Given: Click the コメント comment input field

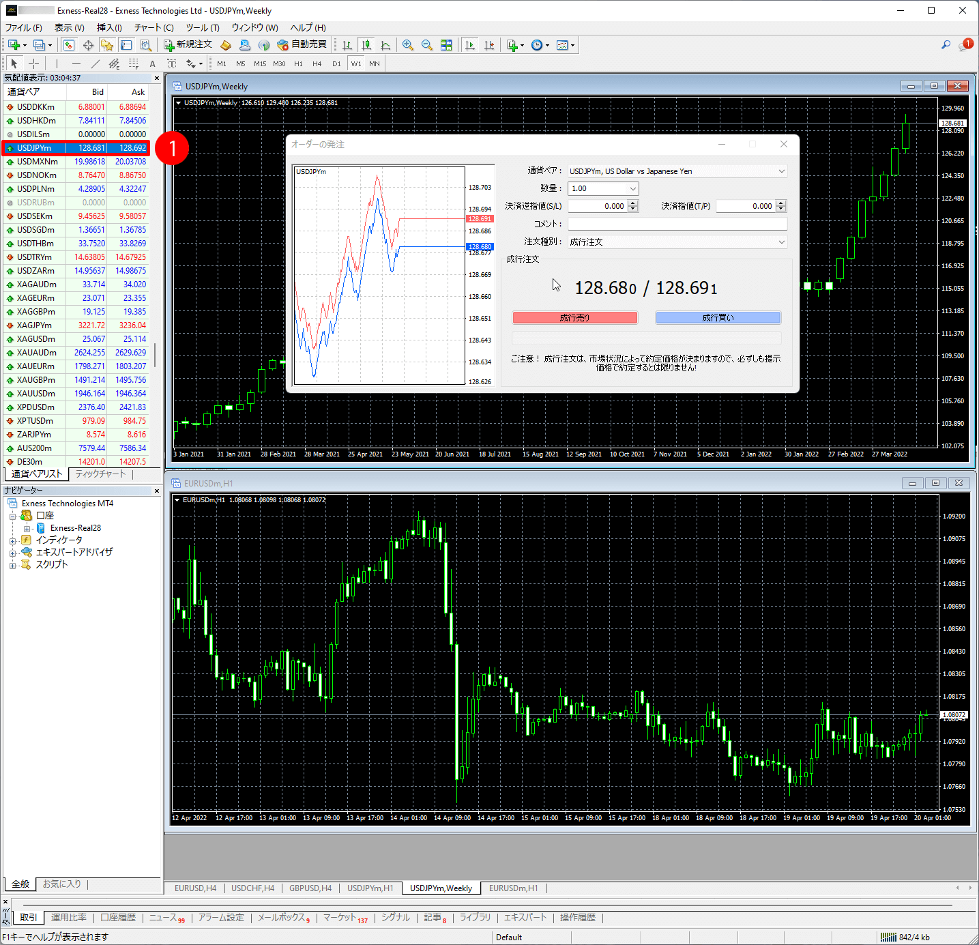Looking at the screenshot, I should [x=677, y=224].
